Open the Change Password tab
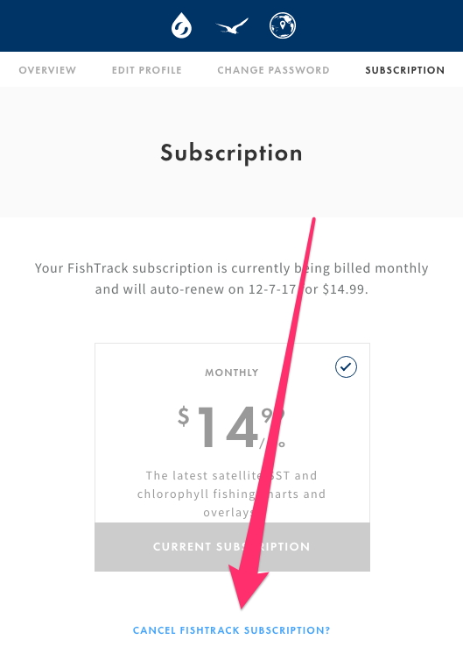Screen dimensions: 463x654 (273, 70)
